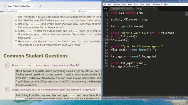Screen dimensions: 188x105
Task: Click the Sublime minimap in the editor
Action: [x=187, y=14]
